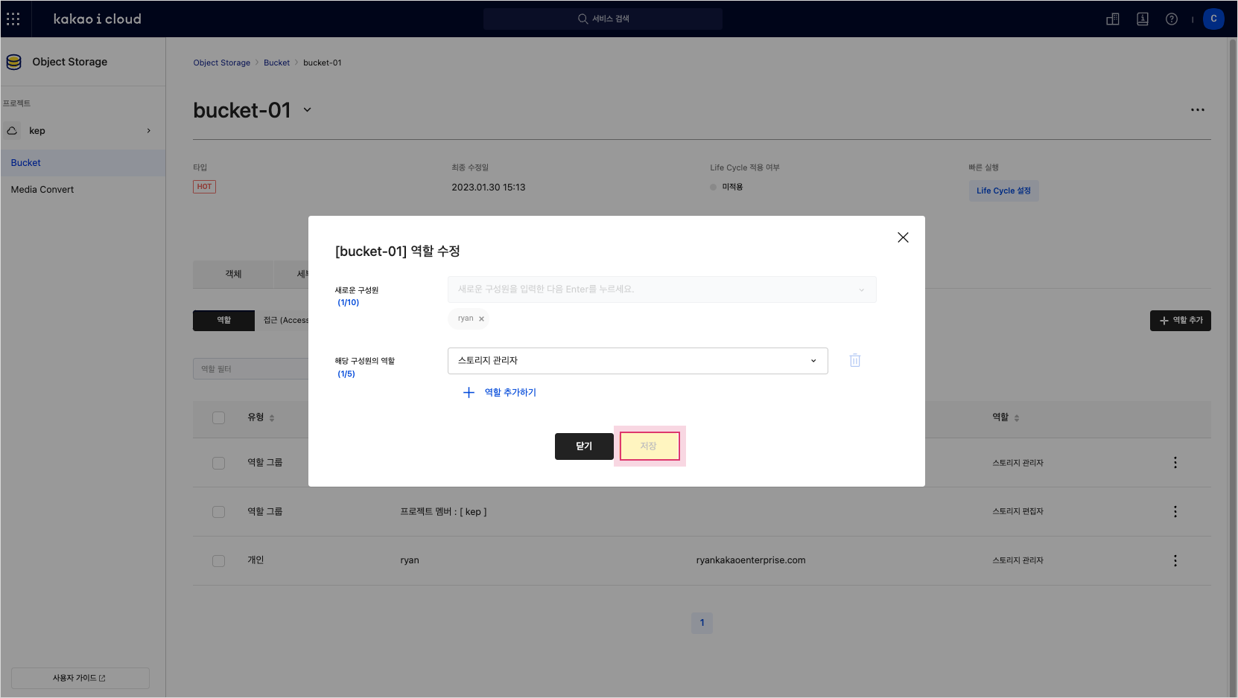Screen dimensions: 1238x698
Task: Open the user avatar C menu
Action: click(1213, 19)
